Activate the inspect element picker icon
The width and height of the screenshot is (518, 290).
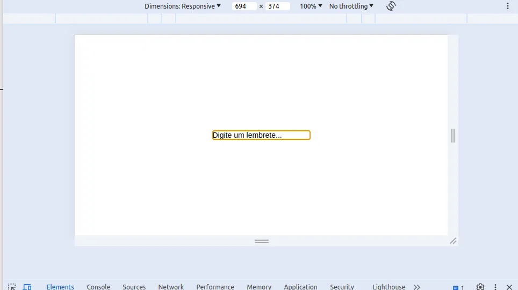(12, 287)
